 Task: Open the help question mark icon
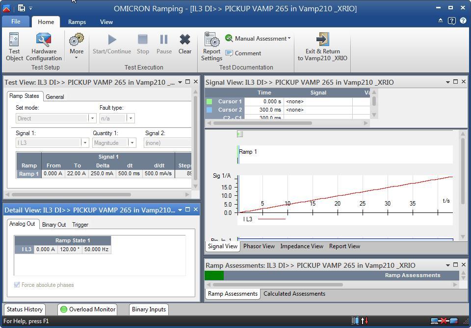pyautogui.click(x=463, y=21)
